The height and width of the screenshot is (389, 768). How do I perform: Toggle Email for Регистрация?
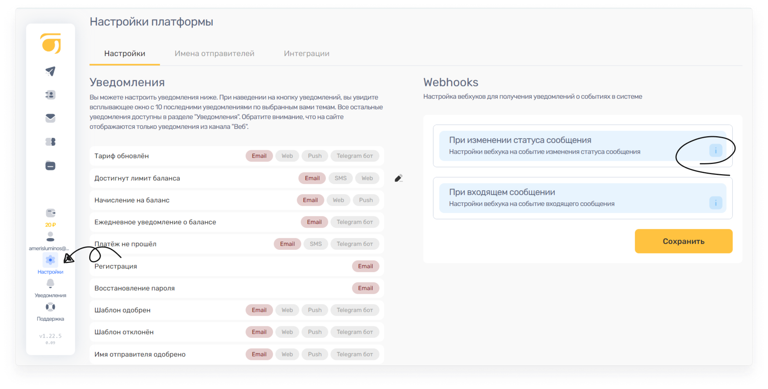pos(365,266)
